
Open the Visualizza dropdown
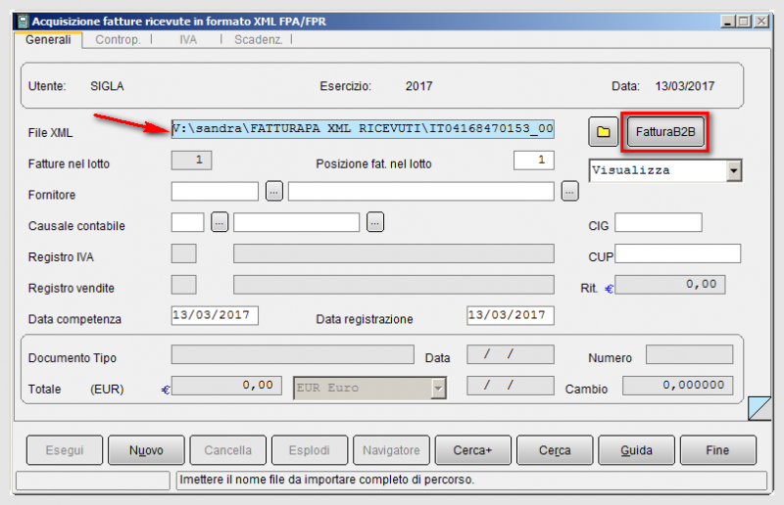(733, 171)
